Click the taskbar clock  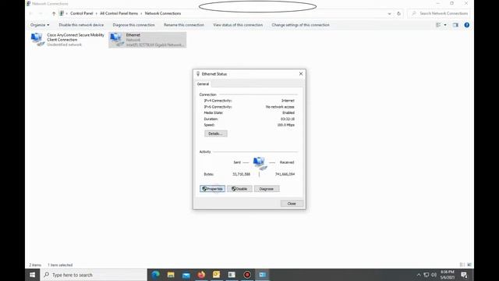[x=447, y=275]
